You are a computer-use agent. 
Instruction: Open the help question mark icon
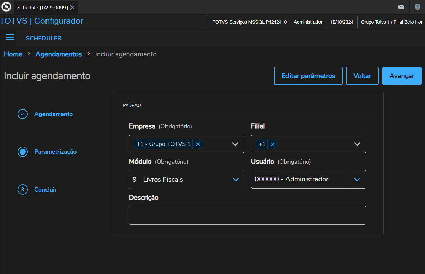tap(417, 7)
